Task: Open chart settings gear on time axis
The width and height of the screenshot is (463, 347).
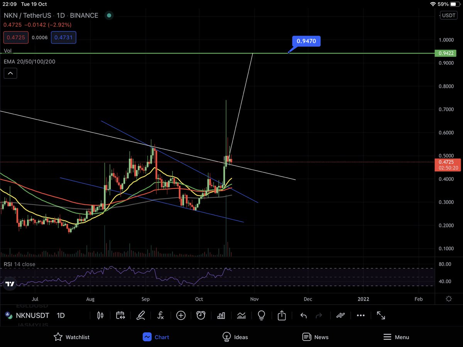Action: tap(449, 299)
